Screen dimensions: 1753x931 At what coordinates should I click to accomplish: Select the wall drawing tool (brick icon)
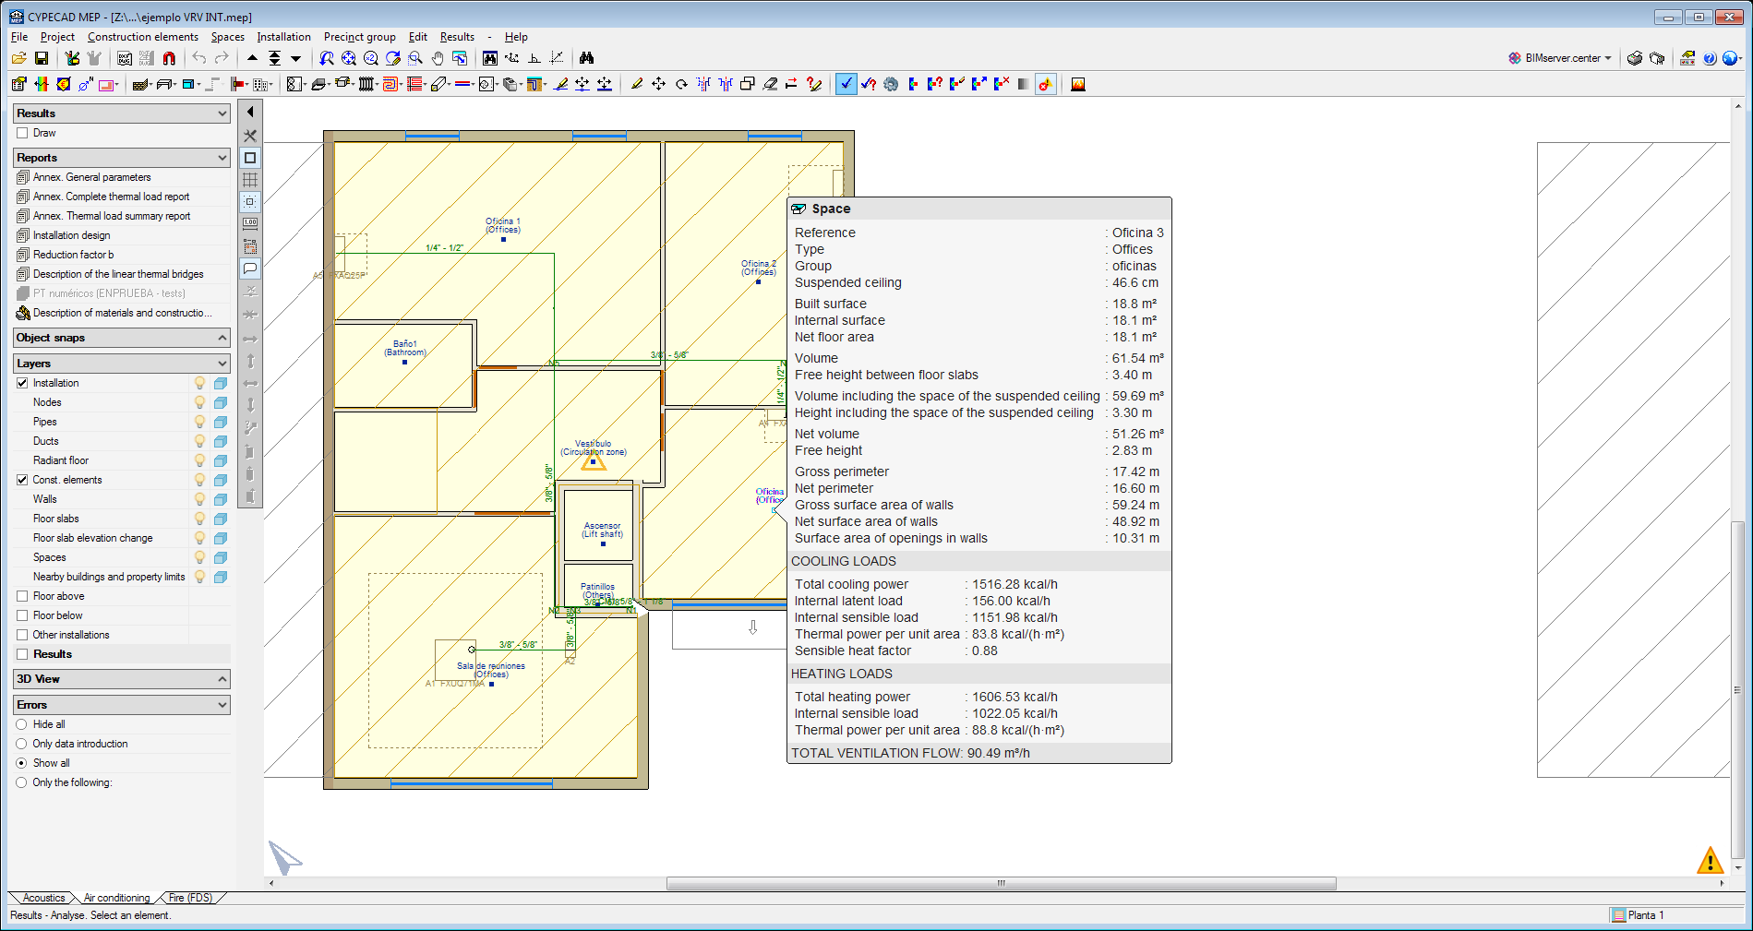(139, 84)
